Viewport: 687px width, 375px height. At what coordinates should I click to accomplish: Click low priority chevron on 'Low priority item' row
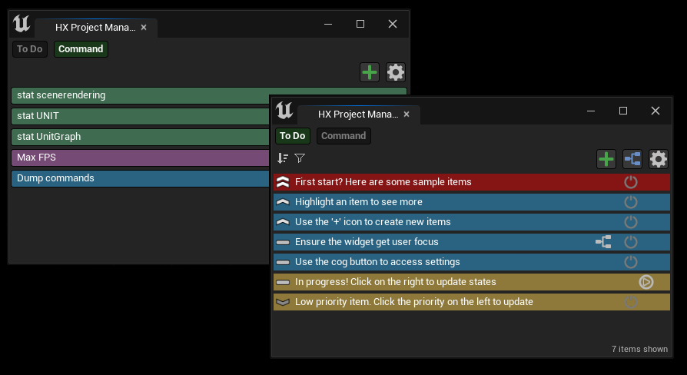(x=283, y=302)
